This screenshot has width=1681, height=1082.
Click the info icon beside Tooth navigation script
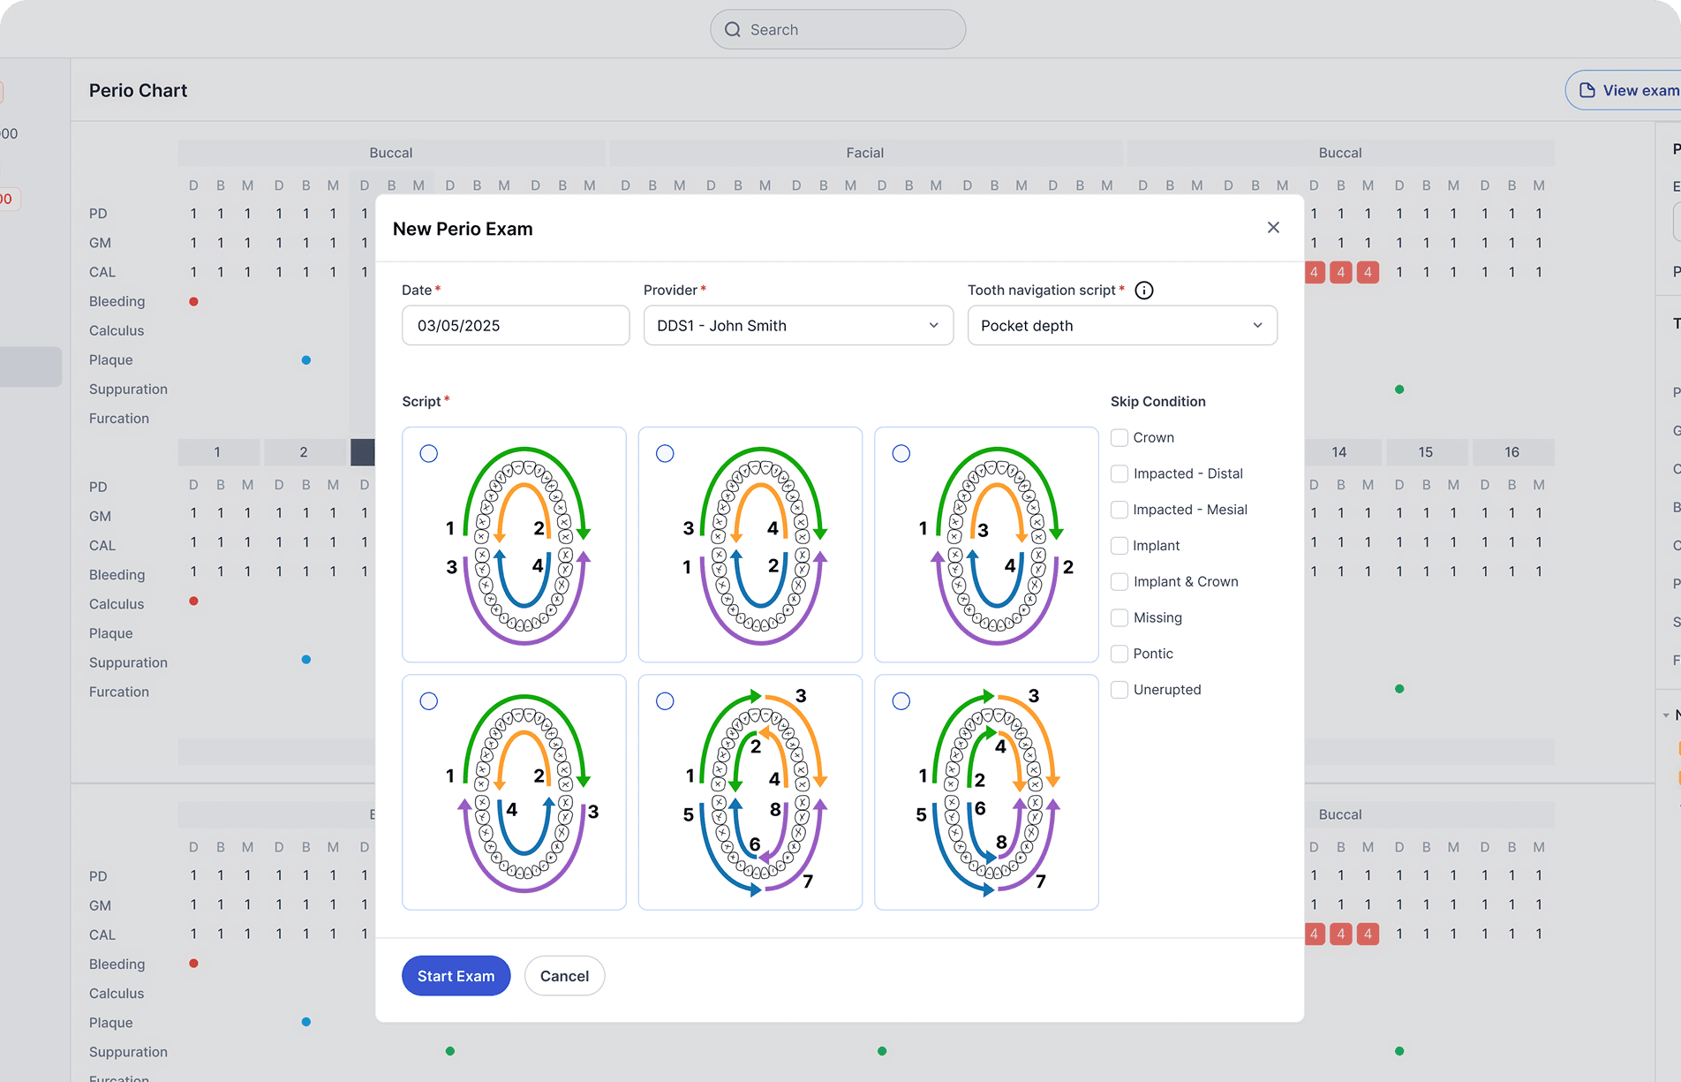point(1143,291)
